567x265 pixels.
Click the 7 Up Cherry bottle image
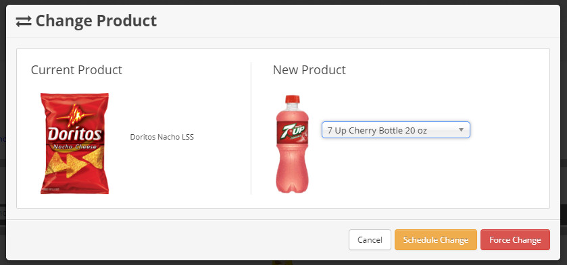point(293,144)
